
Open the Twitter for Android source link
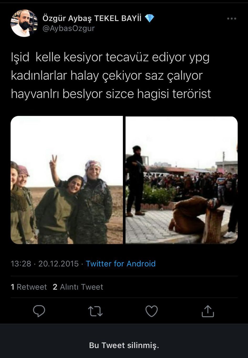(x=121, y=263)
